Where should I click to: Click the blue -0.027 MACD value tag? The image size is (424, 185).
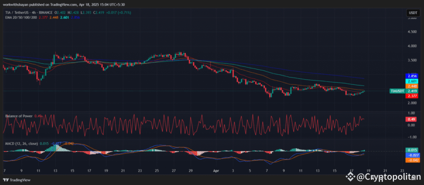[x=412, y=155]
